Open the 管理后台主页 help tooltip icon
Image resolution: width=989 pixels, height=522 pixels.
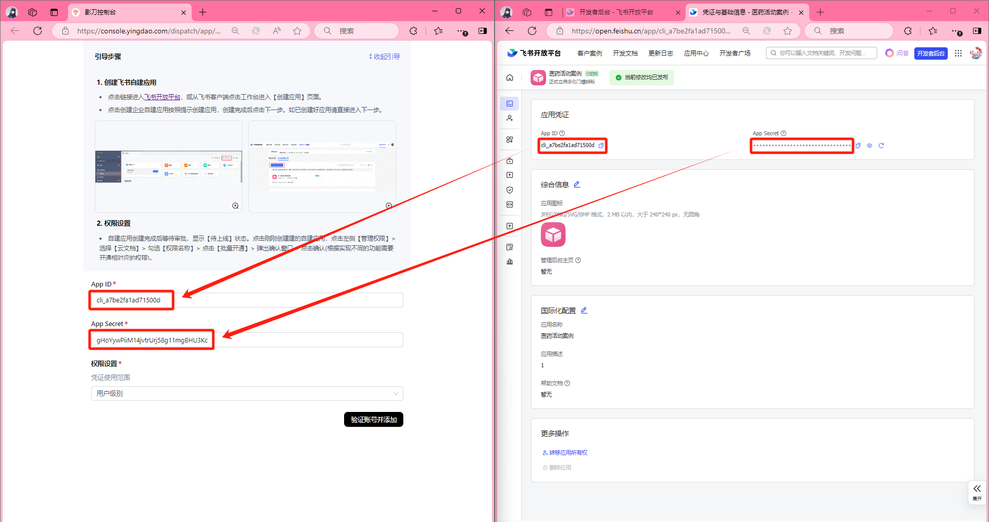click(x=578, y=260)
